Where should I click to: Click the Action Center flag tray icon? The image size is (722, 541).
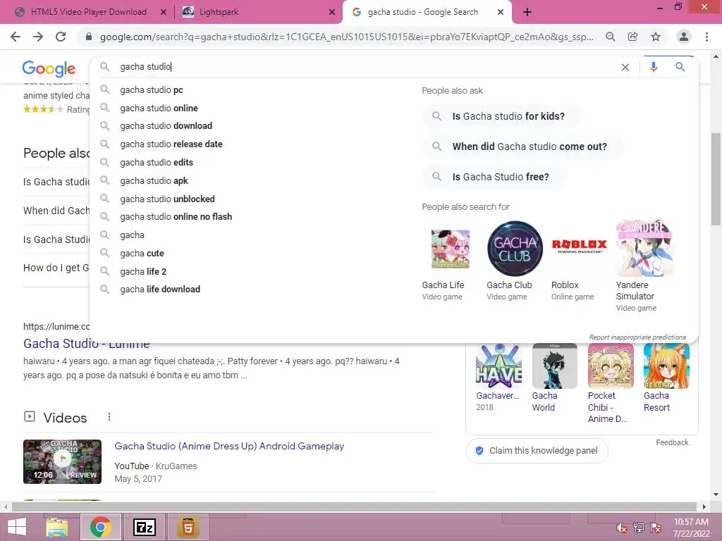click(656, 528)
